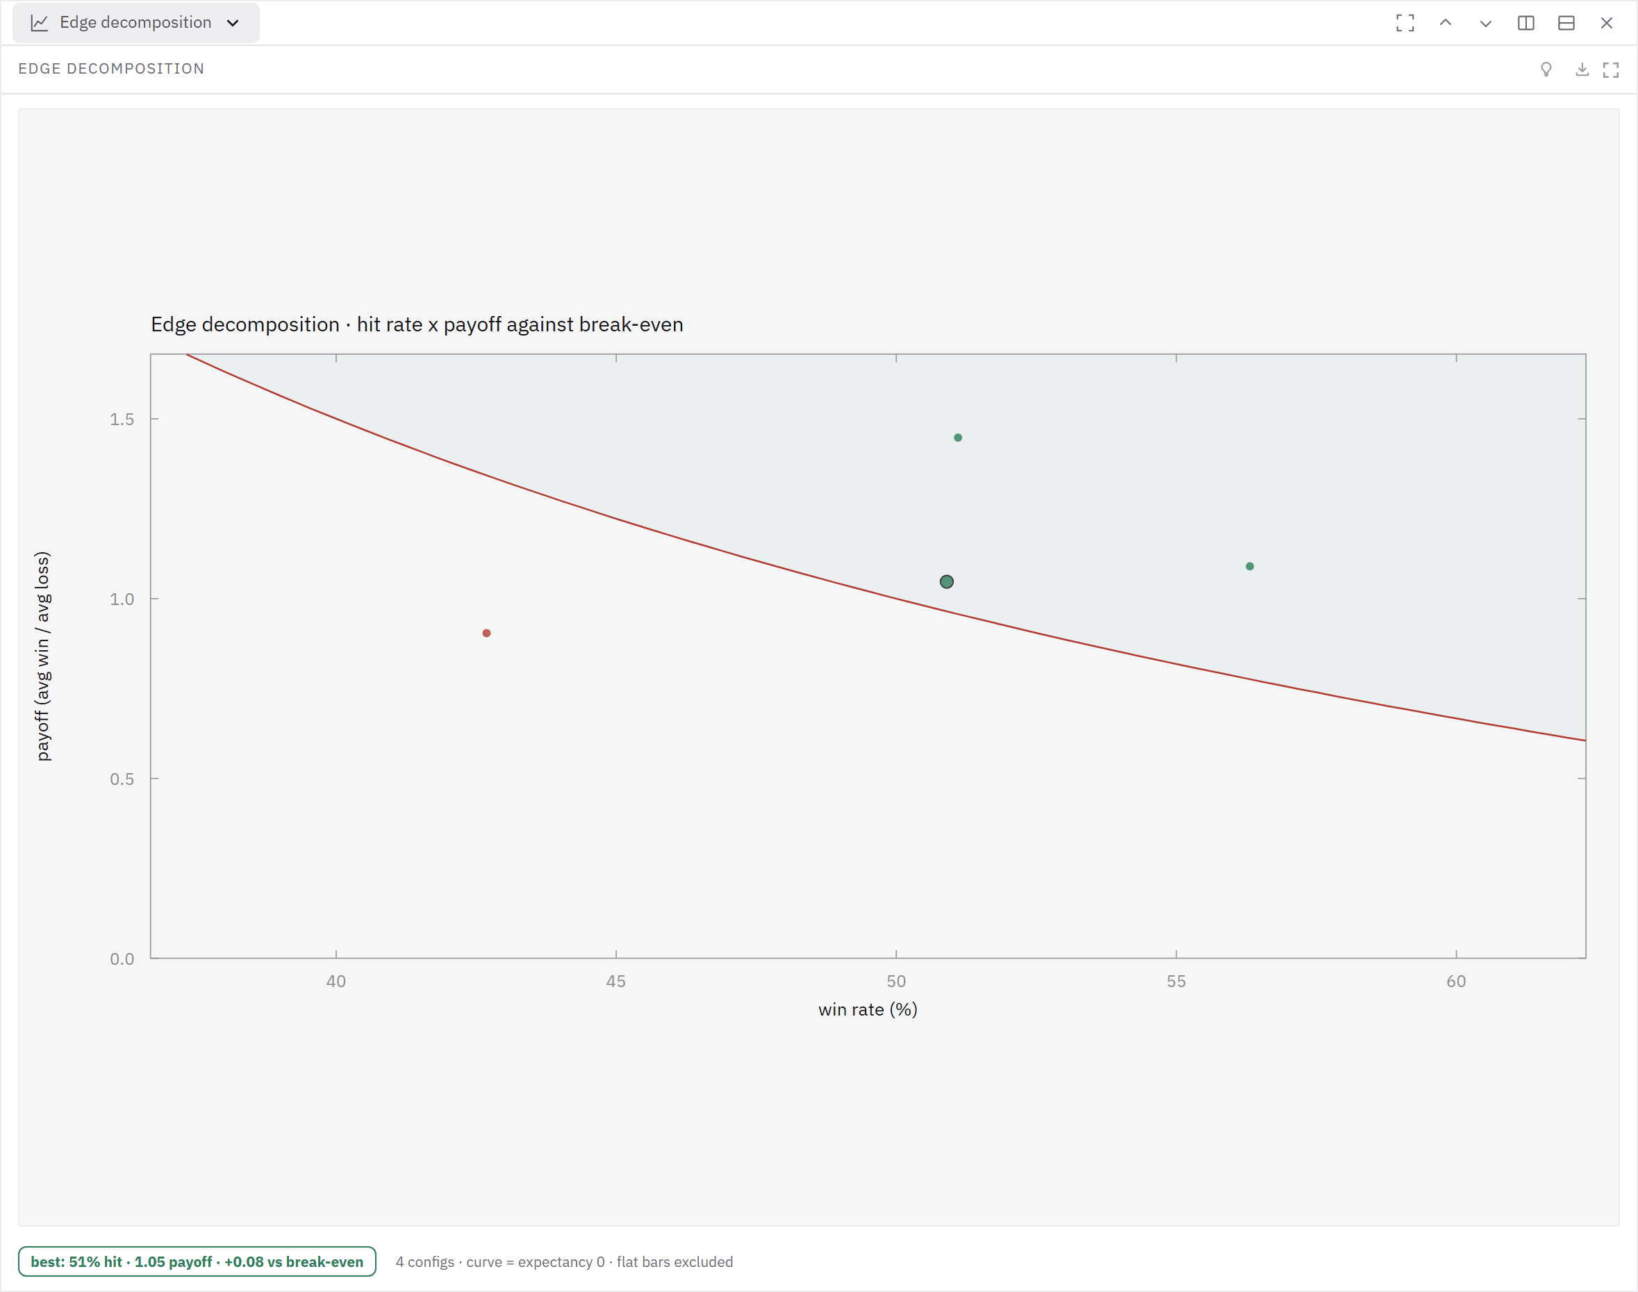
Task: Open the Edge decomposition view dropdown
Action: [136, 23]
